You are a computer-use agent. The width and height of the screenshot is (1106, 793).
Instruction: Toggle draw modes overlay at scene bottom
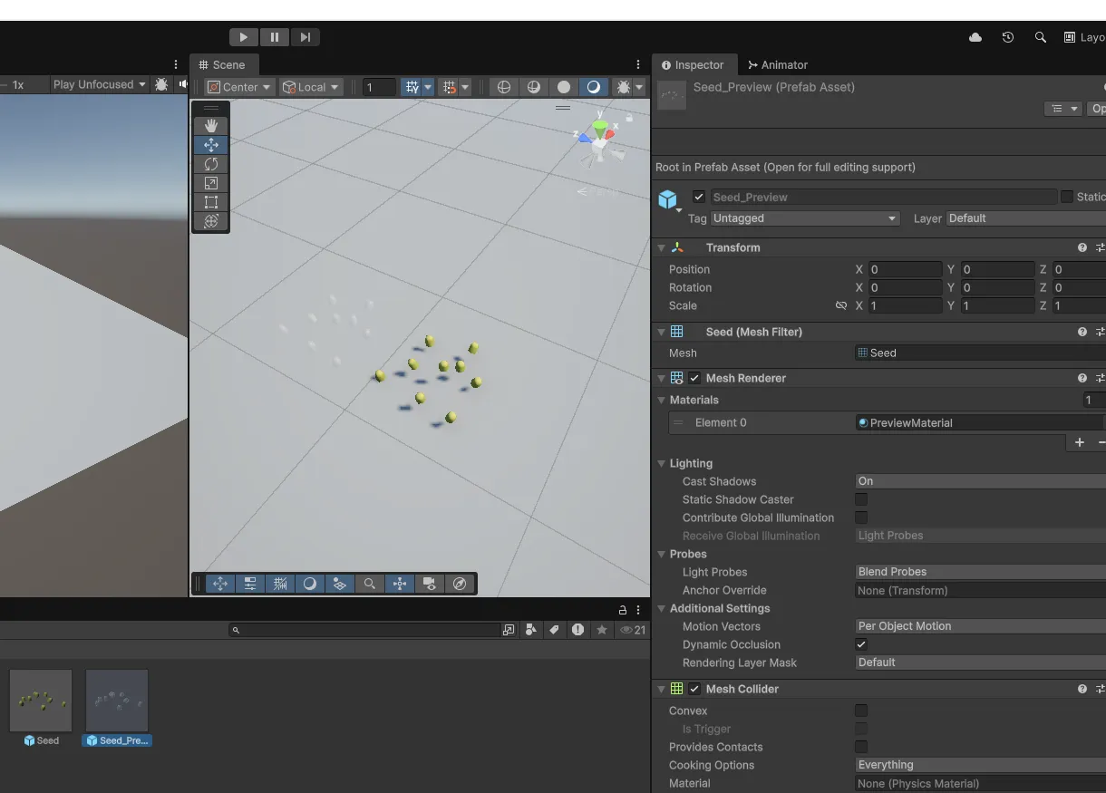pyautogui.click(x=310, y=584)
